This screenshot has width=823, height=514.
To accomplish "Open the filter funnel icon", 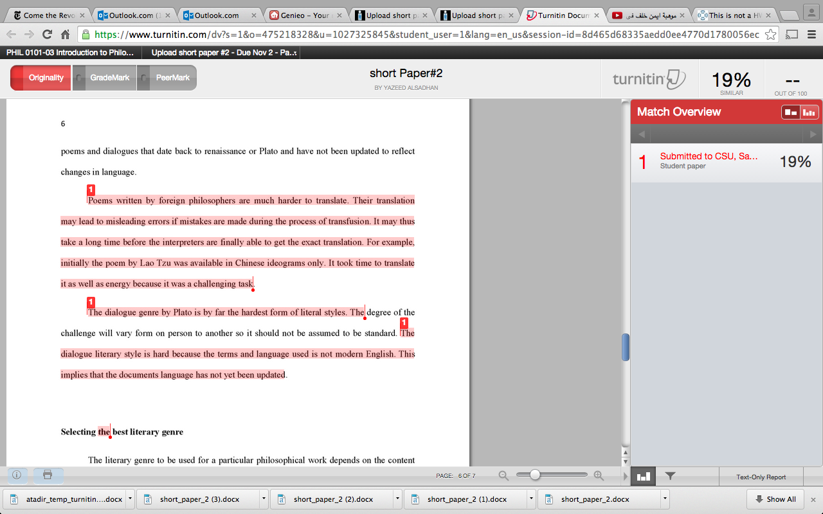I will (670, 476).
